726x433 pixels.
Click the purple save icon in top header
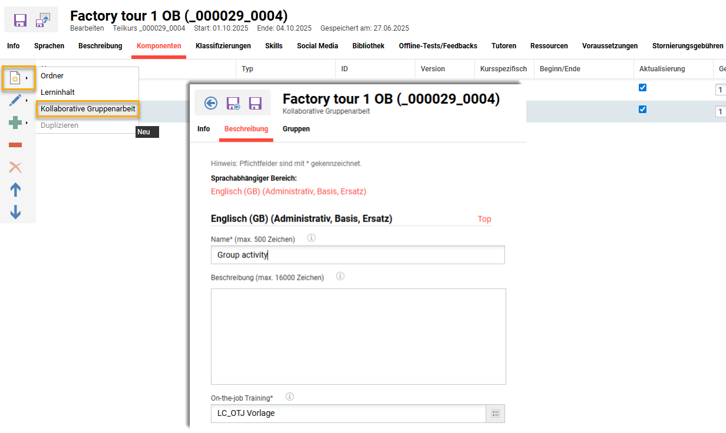tap(20, 20)
